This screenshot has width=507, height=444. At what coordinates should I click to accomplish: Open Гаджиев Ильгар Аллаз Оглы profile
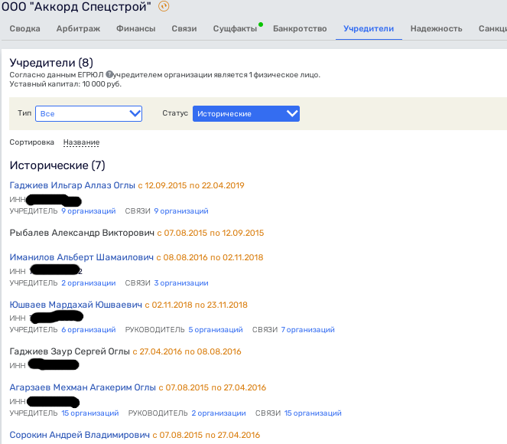(72, 185)
